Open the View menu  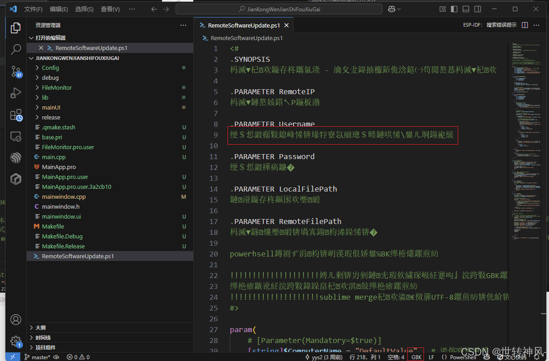point(110,9)
